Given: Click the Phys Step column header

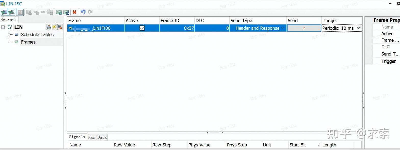Looking at the screenshot, I should coord(244,145).
